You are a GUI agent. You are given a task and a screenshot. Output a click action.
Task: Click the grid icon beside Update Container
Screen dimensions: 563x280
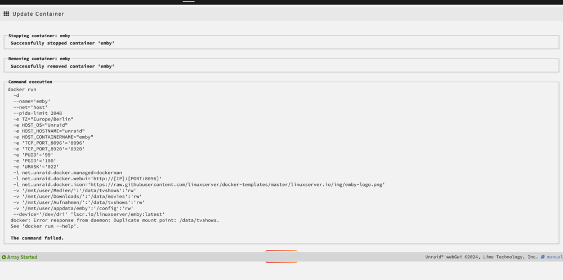(x=6, y=14)
